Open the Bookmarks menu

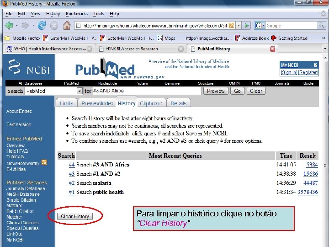[x=77, y=14]
